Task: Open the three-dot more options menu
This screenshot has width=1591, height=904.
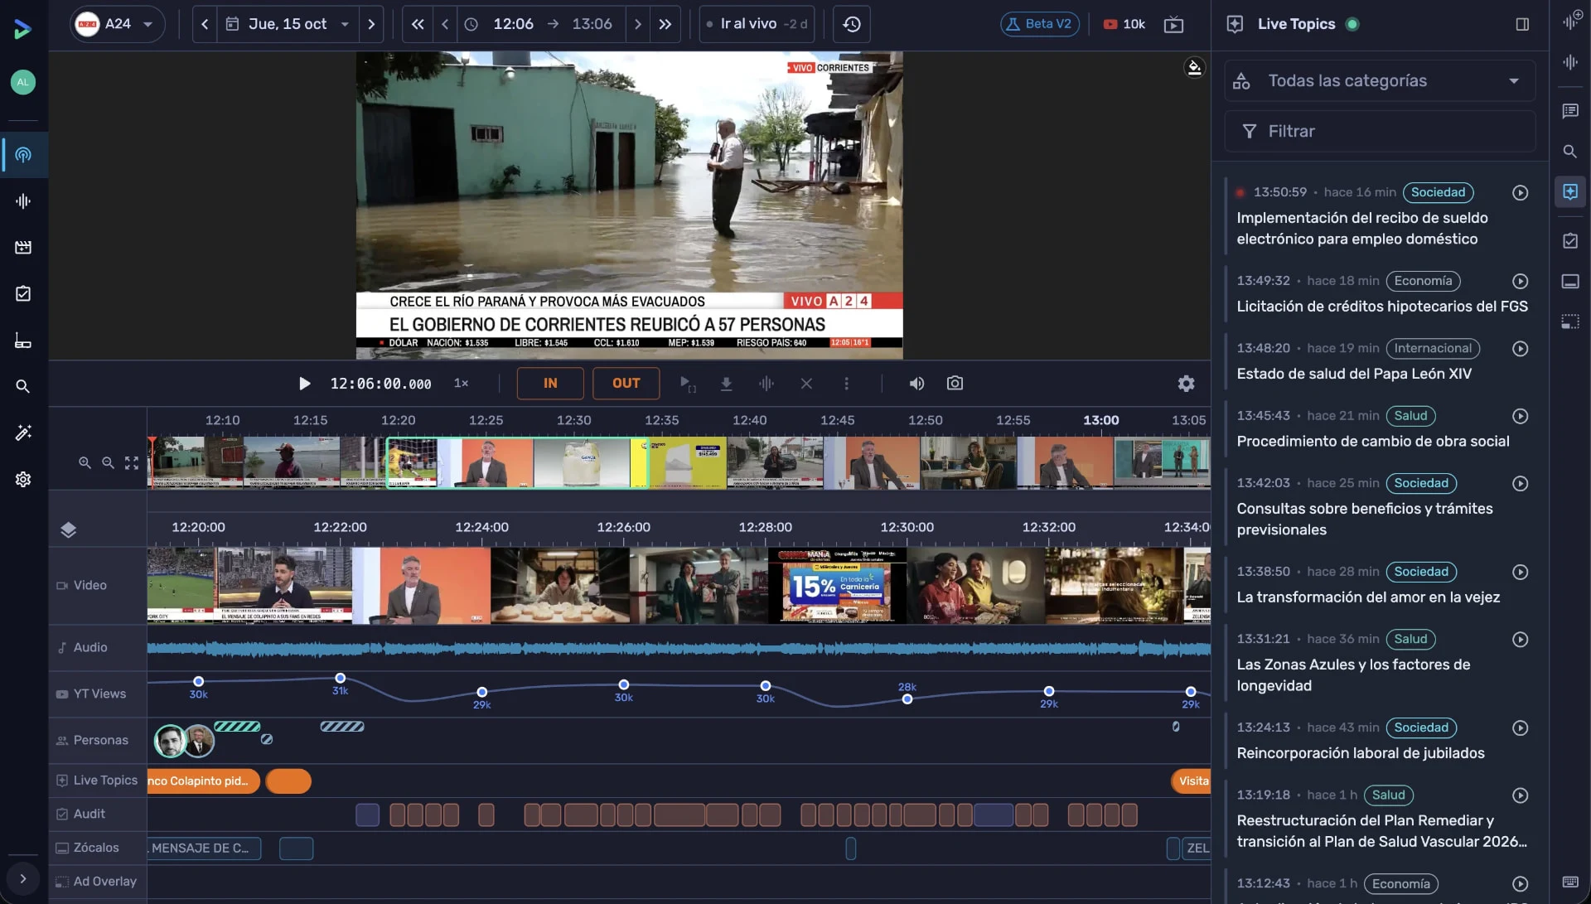Action: pyautogui.click(x=846, y=384)
